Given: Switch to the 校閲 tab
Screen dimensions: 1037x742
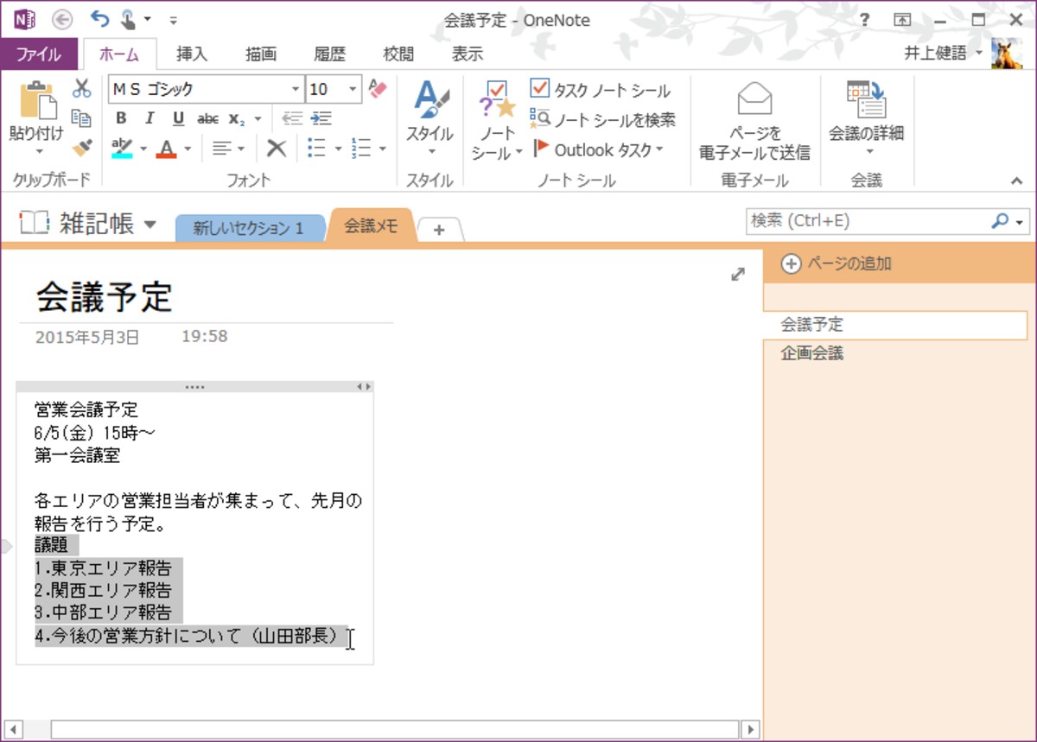Looking at the screenshot, I should click(398, 54).
